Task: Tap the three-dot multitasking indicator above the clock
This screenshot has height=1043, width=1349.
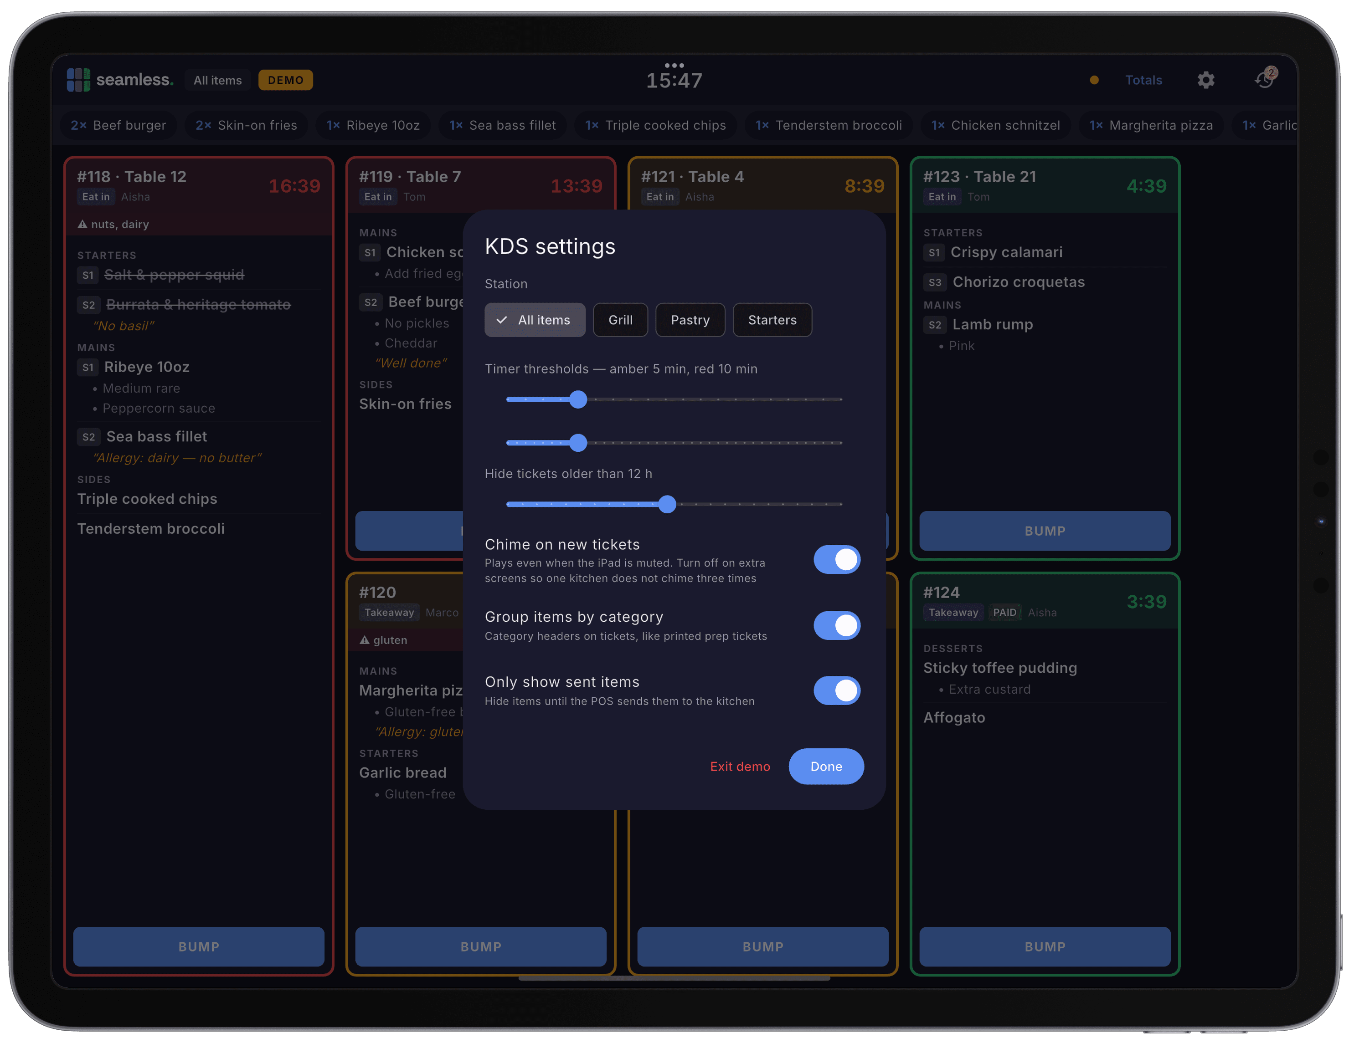Action: tap(674, 66)
